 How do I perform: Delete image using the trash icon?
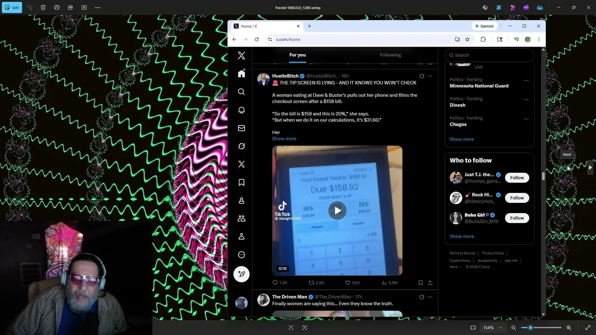pos(43,7)
